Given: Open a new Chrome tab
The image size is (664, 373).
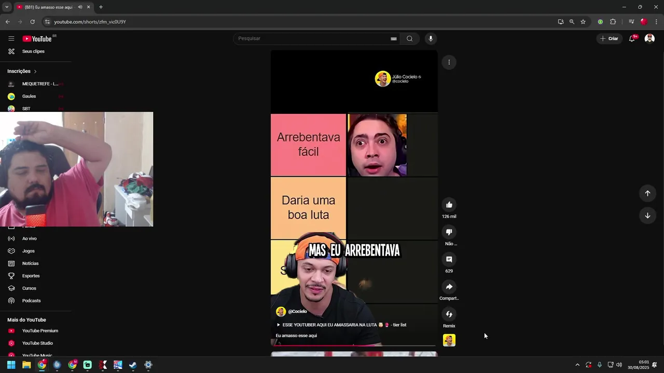Looking at the screenshot, I should point(101,7).
